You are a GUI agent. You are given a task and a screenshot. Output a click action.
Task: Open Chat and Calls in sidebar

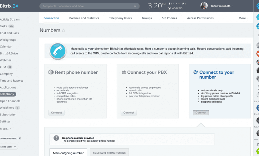pos(9,33)
